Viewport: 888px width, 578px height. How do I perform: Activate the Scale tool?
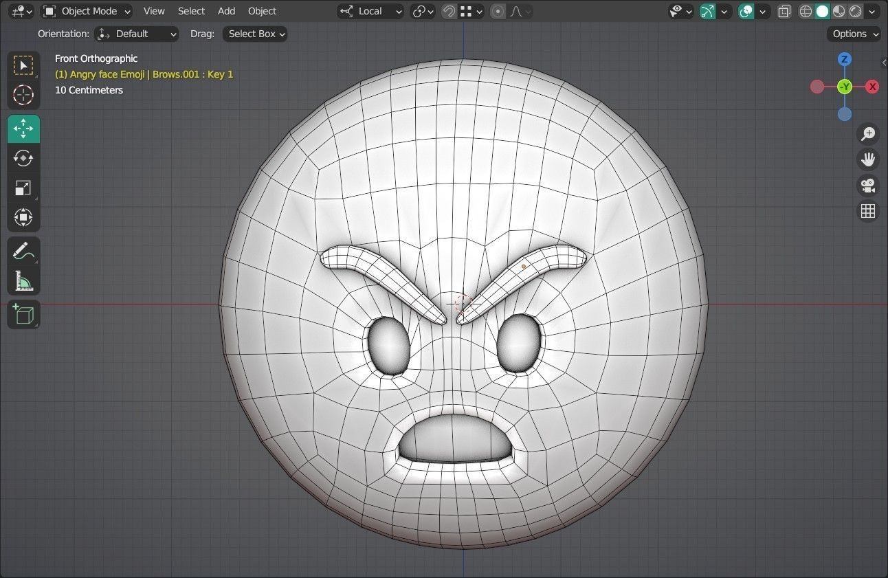(x=23, y=188)
